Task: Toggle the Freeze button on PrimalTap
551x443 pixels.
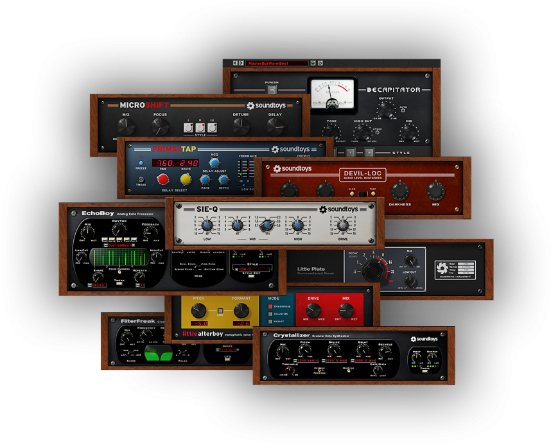Action: [141, 163]
